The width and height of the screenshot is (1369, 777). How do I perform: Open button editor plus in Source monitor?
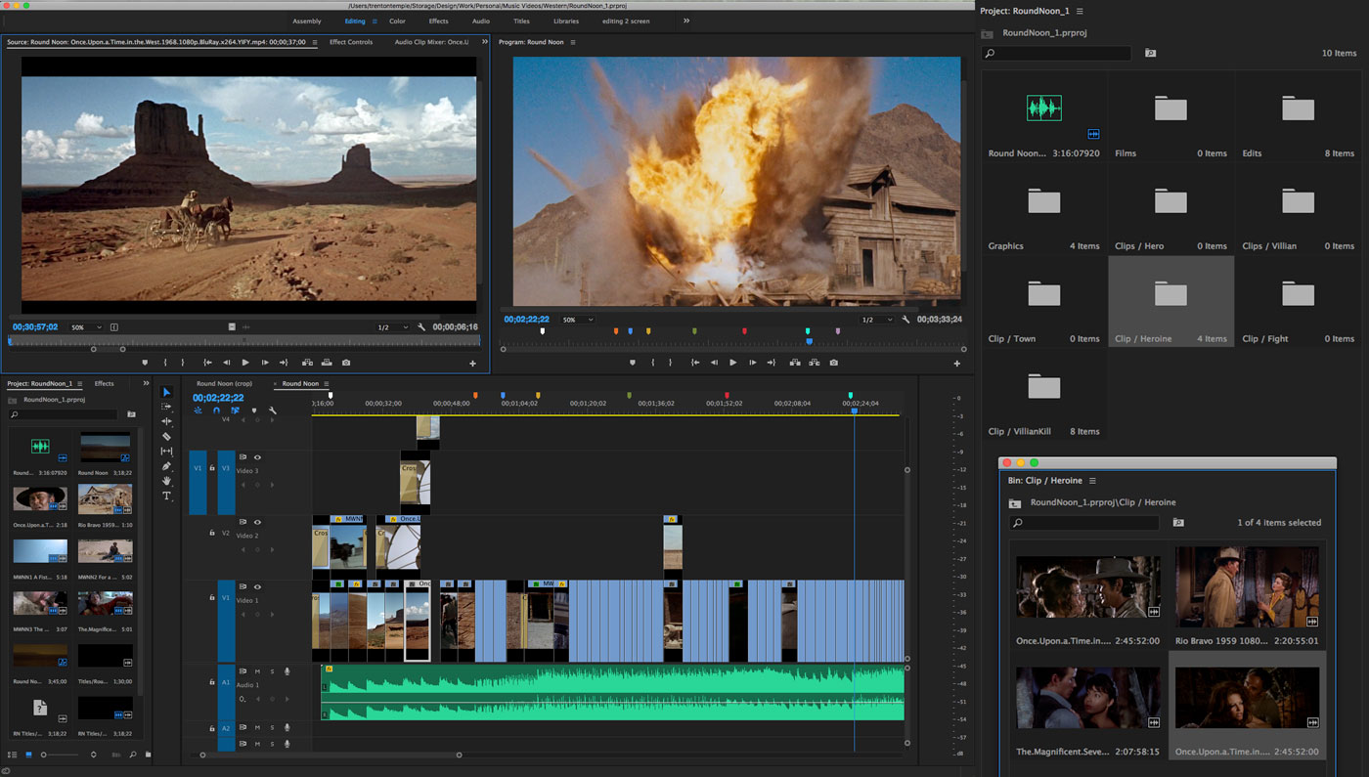[x=472, y=364]
